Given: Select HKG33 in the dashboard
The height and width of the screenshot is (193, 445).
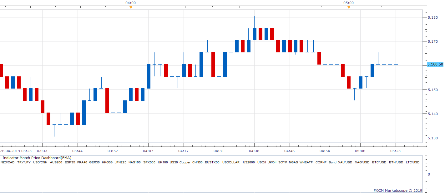Looking at the screenshot, I should pyautogui.click(x=107, y=162).
